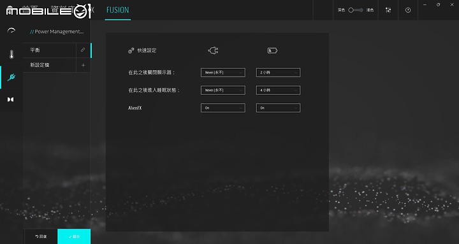Open battery sleep dropdown showing 4 小時
Image resolution: width=459 pixels, height=244 pixels.
click(278, 90)
